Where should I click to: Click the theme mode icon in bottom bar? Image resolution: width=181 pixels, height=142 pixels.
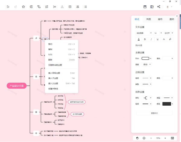tap(137, 138)
